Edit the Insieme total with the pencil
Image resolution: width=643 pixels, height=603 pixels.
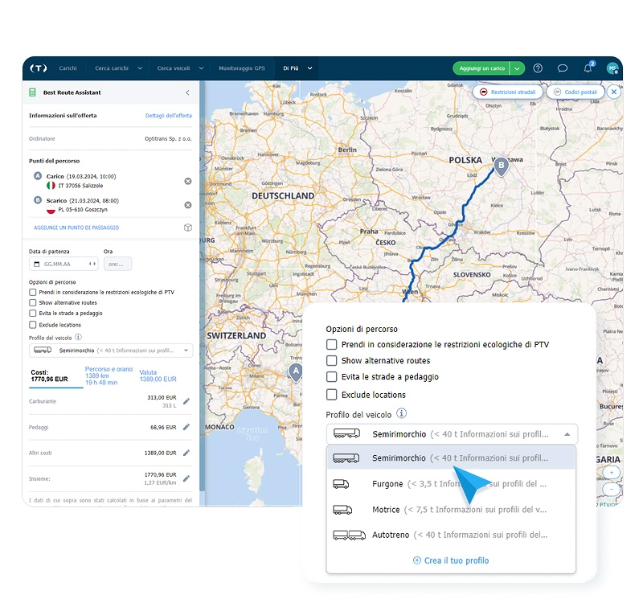[186, 478]
